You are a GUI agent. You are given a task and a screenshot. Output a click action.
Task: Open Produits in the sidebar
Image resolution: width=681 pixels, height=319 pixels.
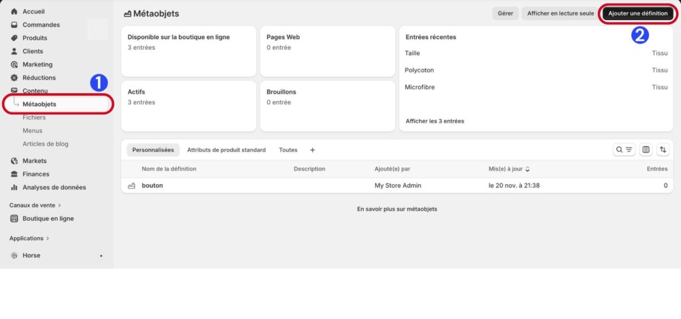pos(35,38)
